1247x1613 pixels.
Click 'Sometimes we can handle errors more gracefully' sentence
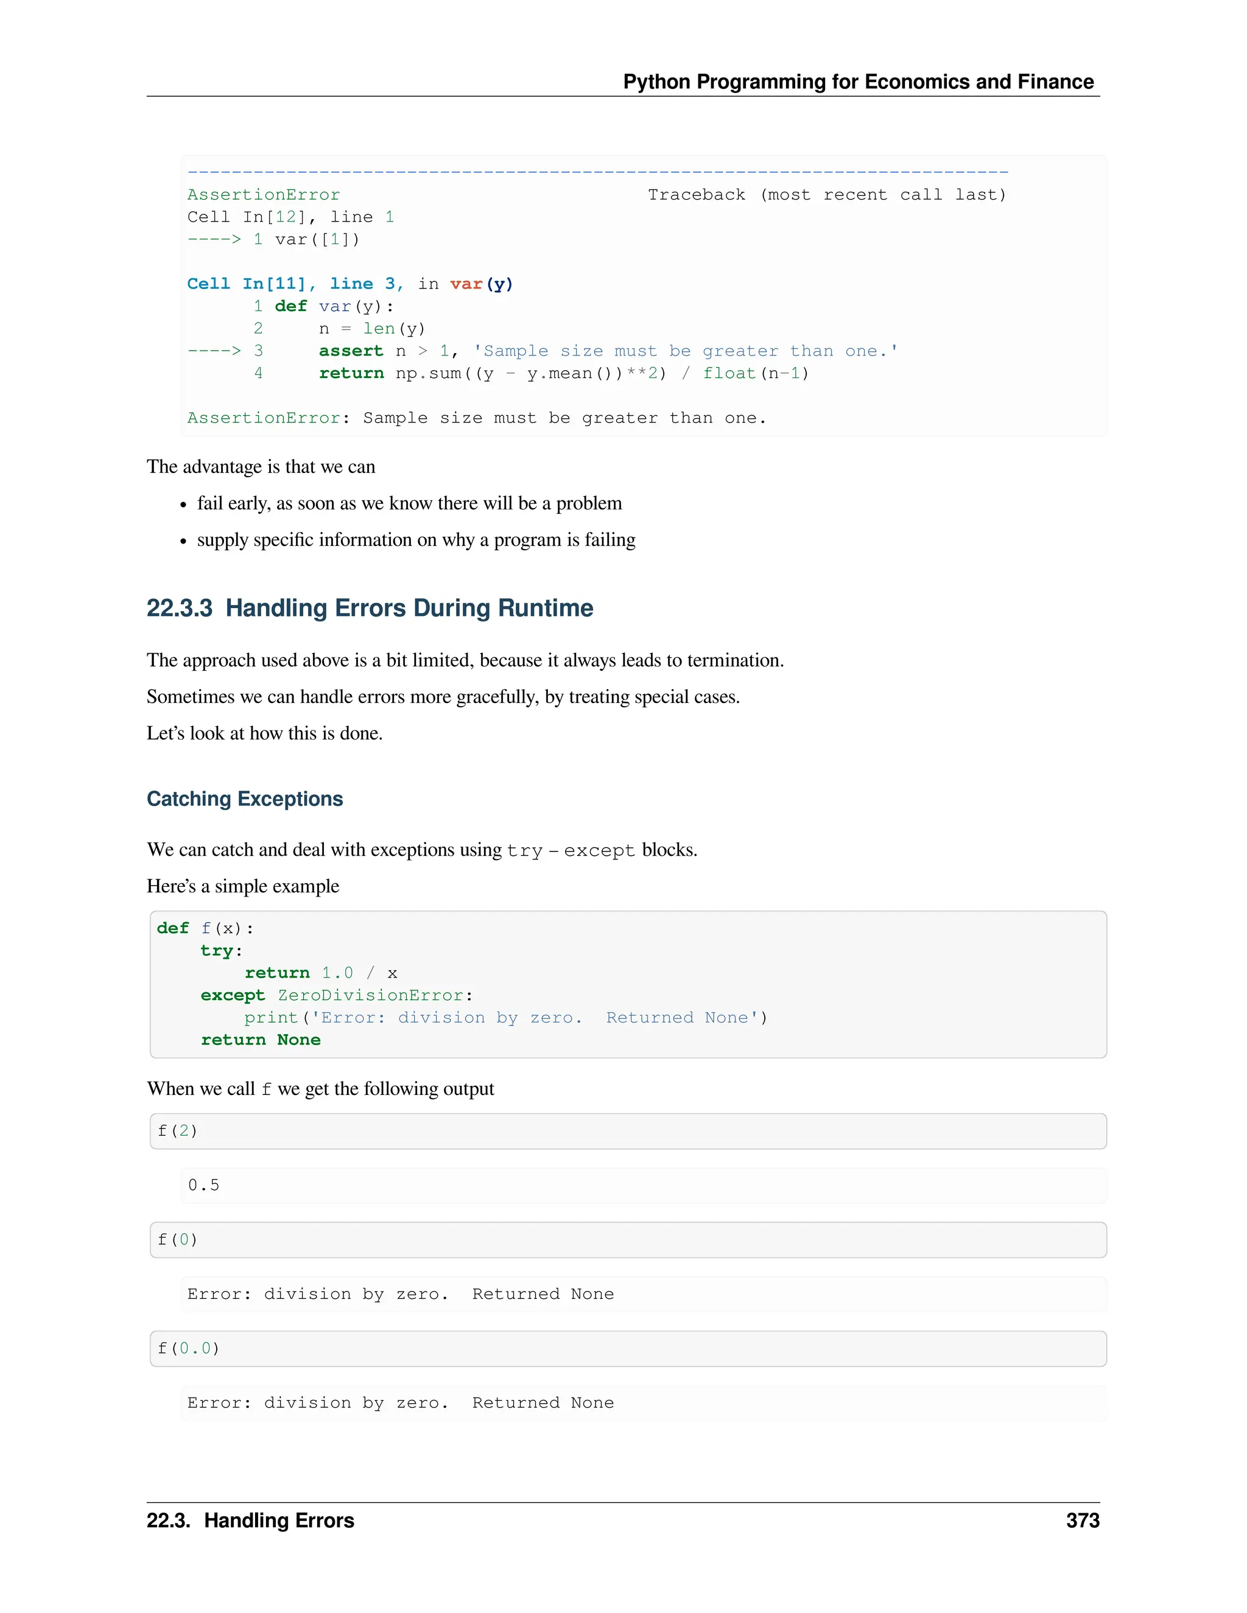tap(443, 697)
